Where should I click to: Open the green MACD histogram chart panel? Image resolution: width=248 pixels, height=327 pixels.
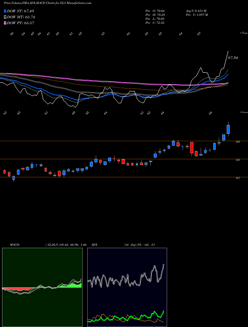pyautogui.click(x=42, y=287)
